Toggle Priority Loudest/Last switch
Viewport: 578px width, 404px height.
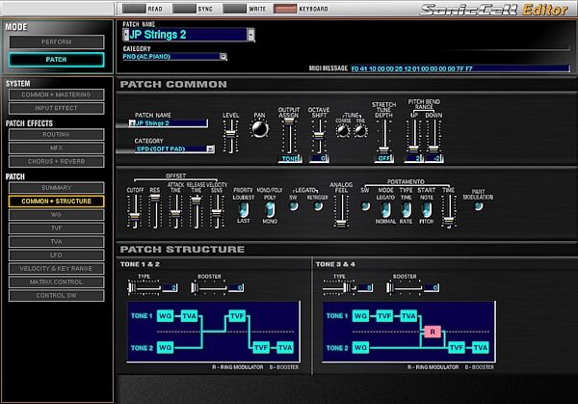tap(244, 209)
